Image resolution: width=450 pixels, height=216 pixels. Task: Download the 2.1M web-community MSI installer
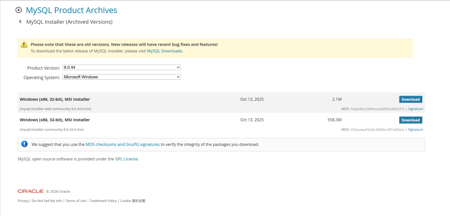pos(410,99)
